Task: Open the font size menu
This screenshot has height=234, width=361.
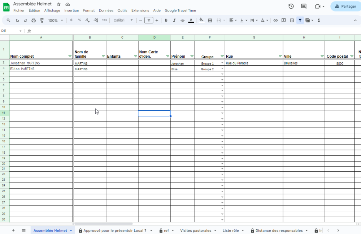Action: 148,20
